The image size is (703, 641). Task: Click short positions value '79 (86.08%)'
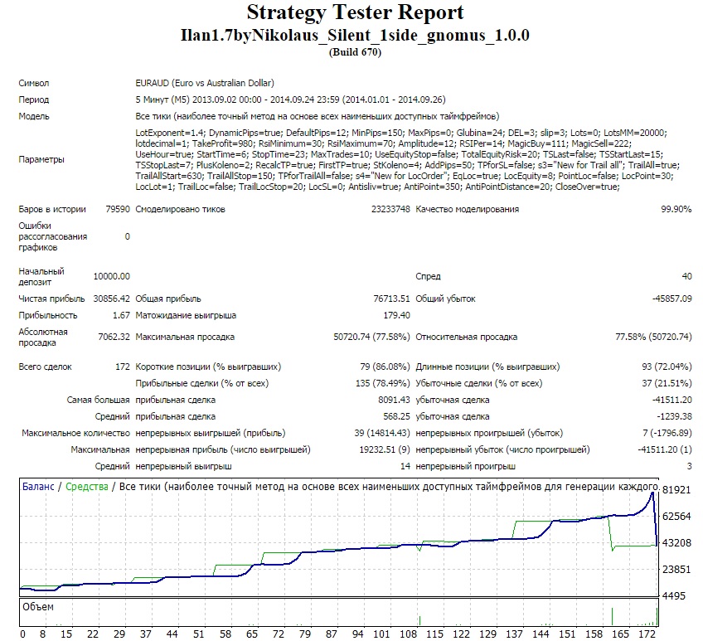click(385, 367)
